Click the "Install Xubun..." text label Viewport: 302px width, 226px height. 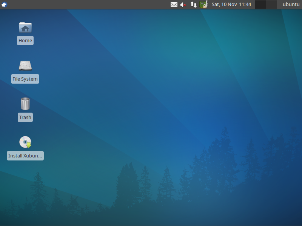(25, 156)
